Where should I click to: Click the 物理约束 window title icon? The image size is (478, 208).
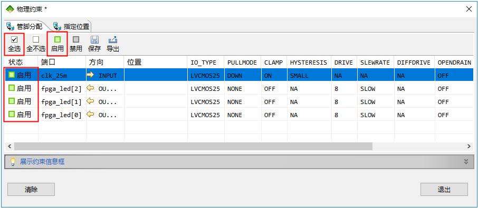click(10, 9)
